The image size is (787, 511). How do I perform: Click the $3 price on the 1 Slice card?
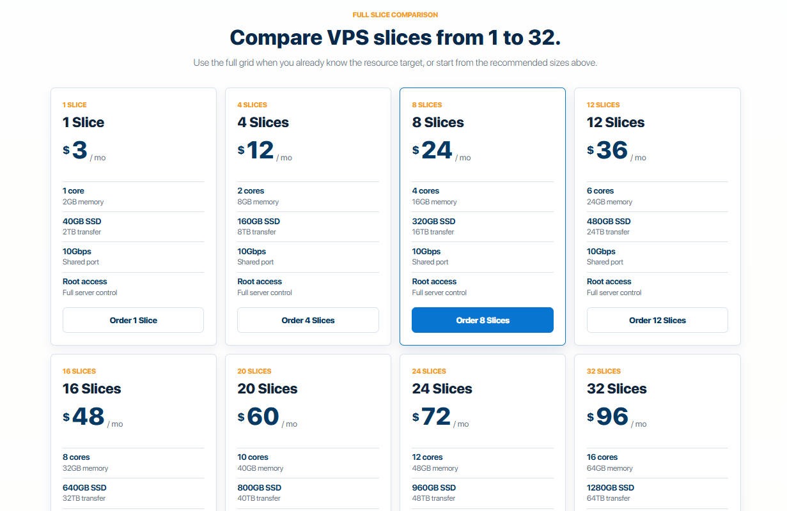(75, 151)
